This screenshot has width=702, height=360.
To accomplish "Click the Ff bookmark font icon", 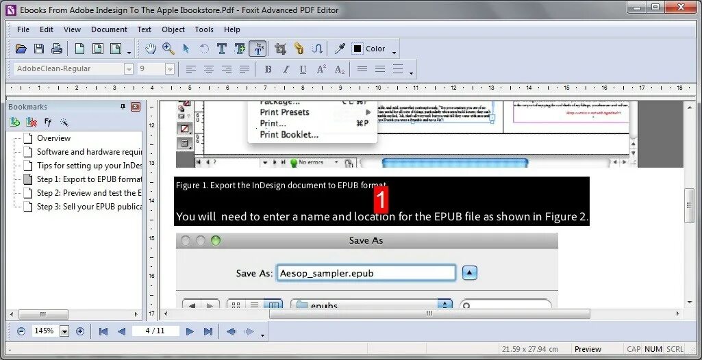I will tap(48, 122).
